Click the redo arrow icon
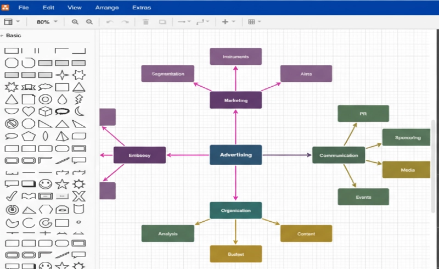The width and height of the screenshot is (439, 269). coord(125,22)
